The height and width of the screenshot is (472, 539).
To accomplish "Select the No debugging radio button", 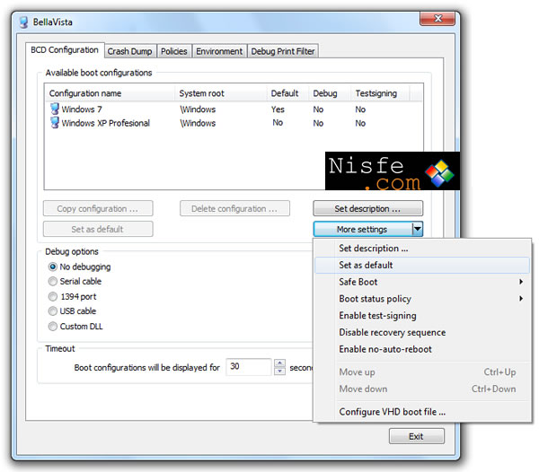I will pos(53,267).
